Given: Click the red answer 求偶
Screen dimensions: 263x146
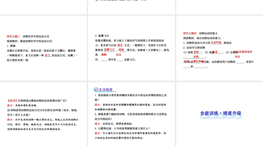Looking at the screenshot, I should [x=196, y=57].
